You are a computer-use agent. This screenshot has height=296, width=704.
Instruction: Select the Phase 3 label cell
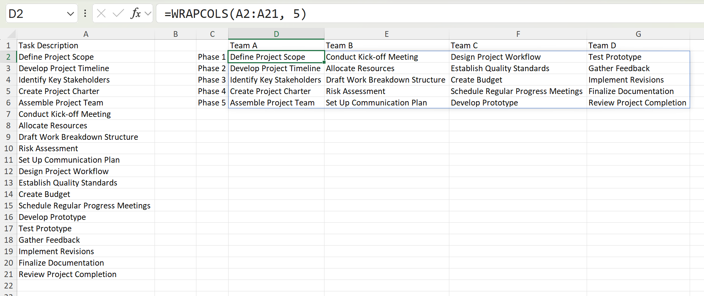212,80
